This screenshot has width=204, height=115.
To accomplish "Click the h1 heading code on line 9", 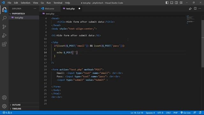I will click(x=76, y=35).
